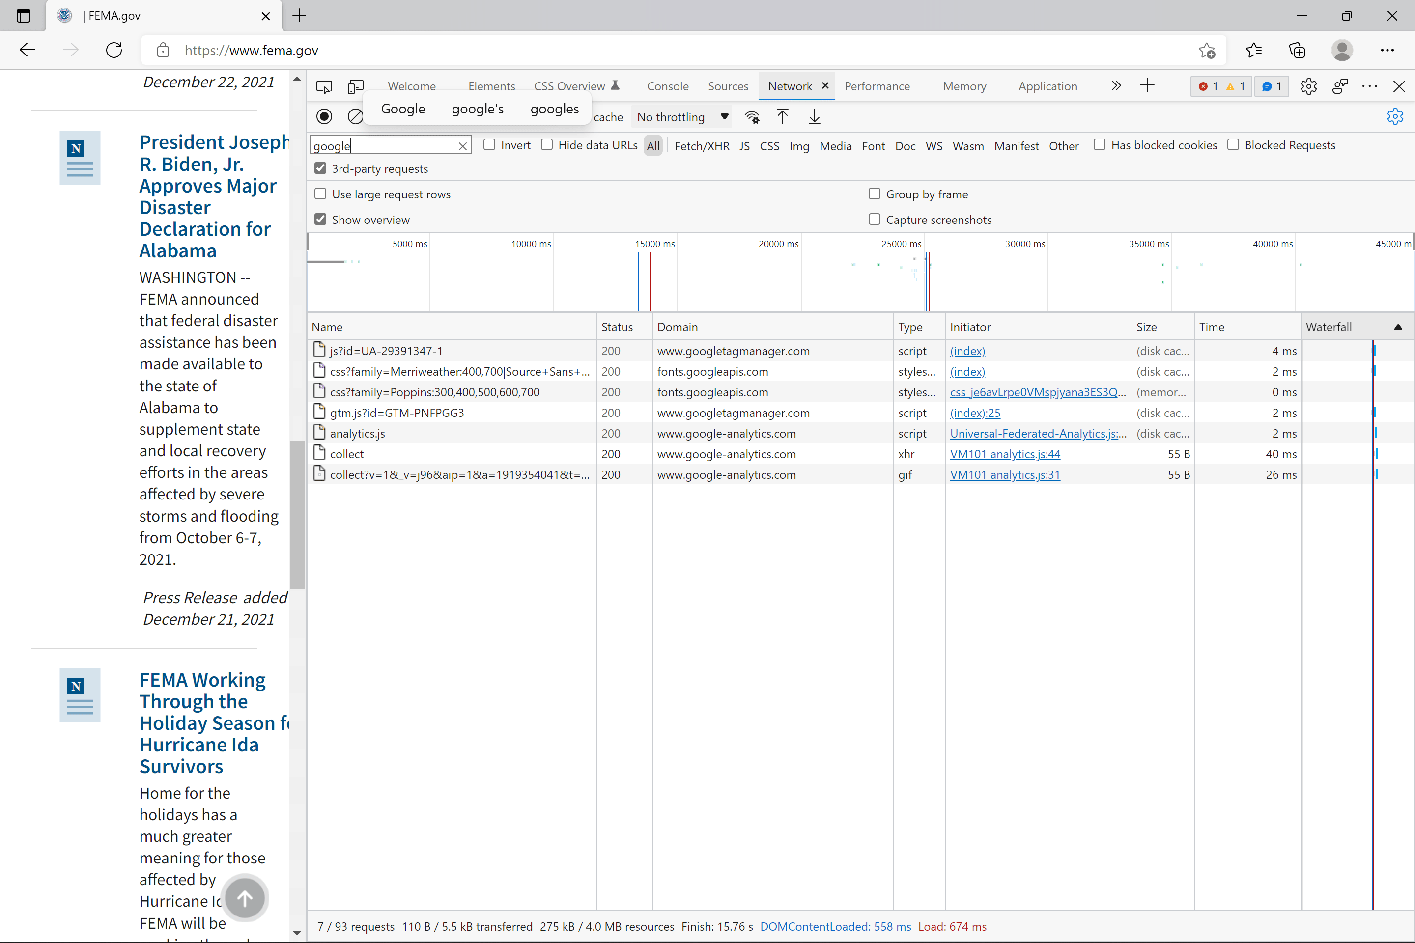1415x943 pixels.
Task: Click the scroll-to-top arrow button
Action: [244, 898]
